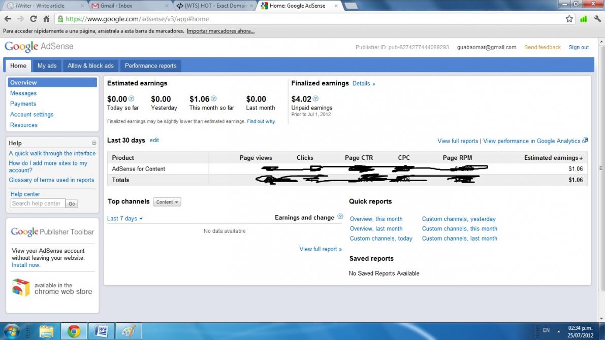Open Resources in the sidebar
605x340 pixels.
[23, 125]
